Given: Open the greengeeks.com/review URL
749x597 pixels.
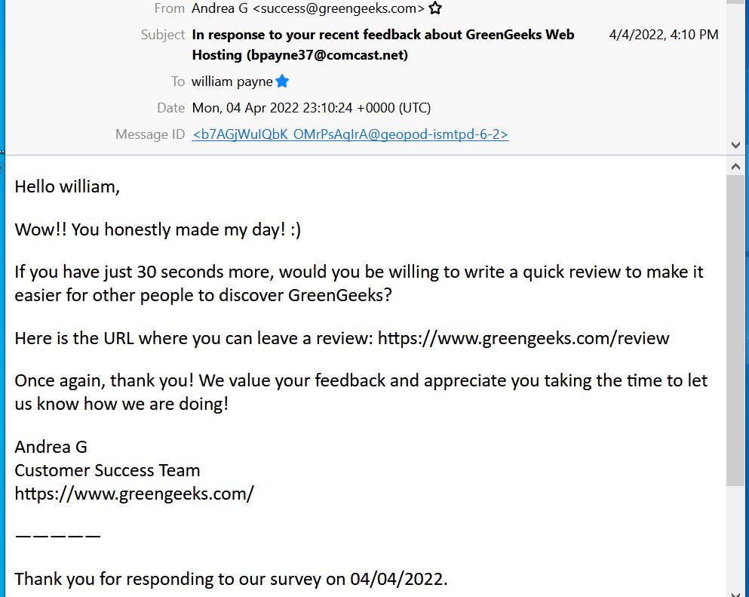Looking at the screenshot, I should (x=523, y=338).
